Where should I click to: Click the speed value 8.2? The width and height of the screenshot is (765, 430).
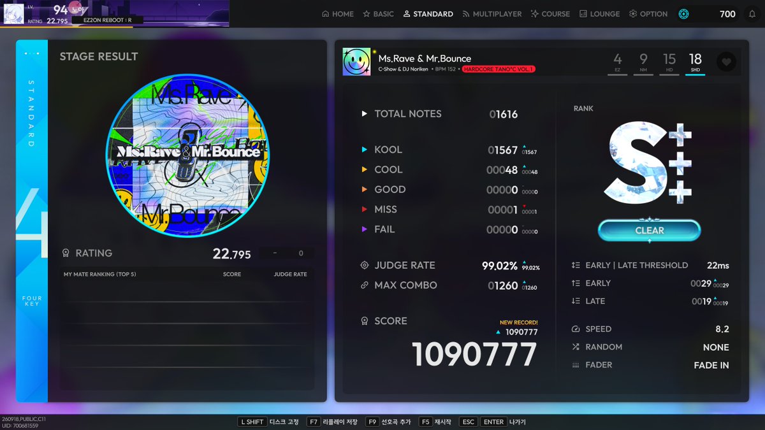coord(722,329)
